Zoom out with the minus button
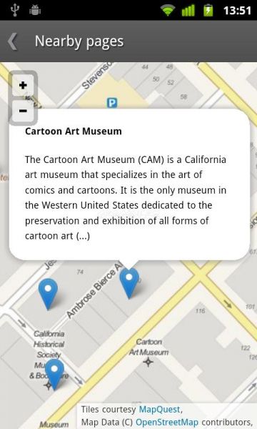The width and height of the screenshot is (257, 429). pyautogui.click(x=23, y=111)
